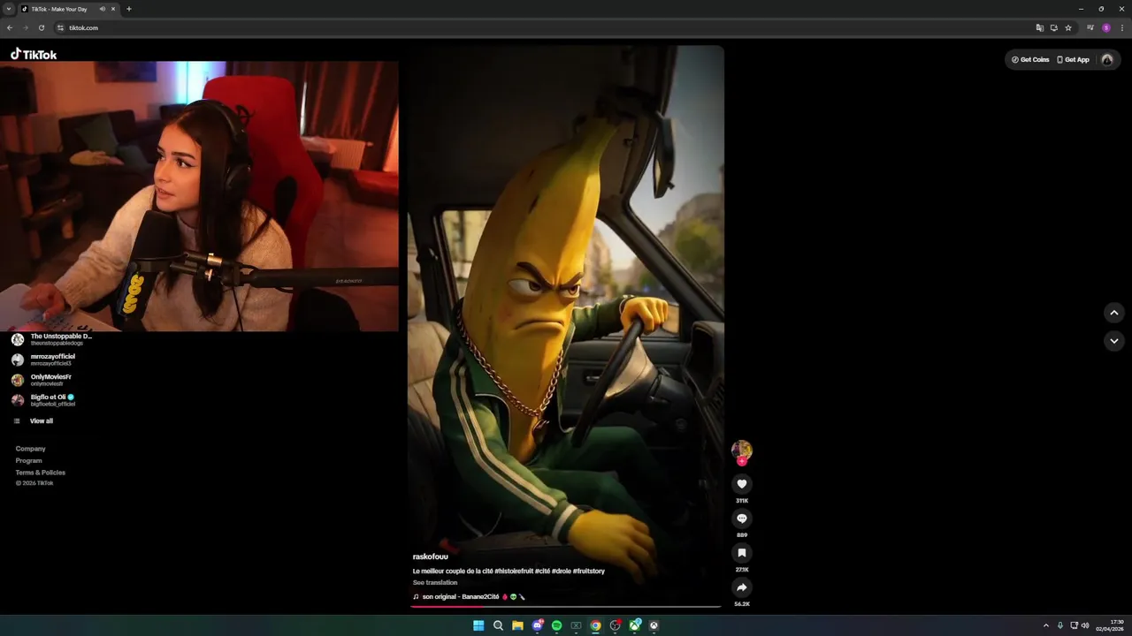Open the Bigflo et Oli account
1132x636 pixels.
(x=44, y=400)
